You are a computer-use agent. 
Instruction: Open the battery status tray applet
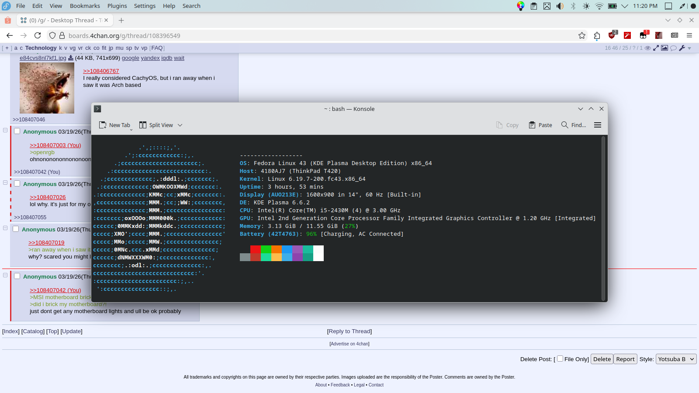click(612, 6)
